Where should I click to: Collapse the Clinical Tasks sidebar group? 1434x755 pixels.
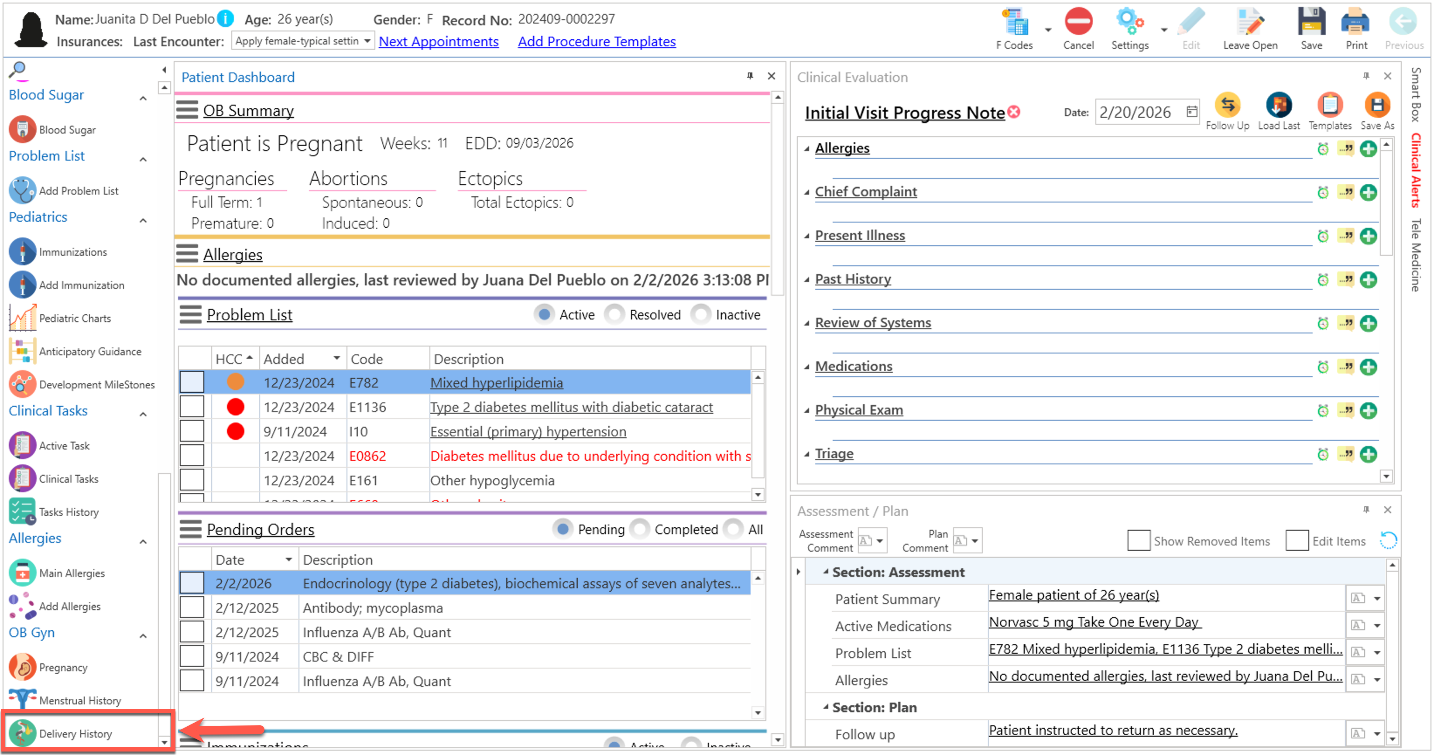click(x=143, y=414)
